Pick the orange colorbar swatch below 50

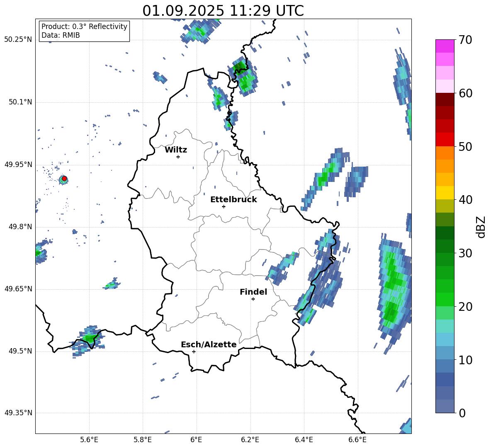pos(445,153)
